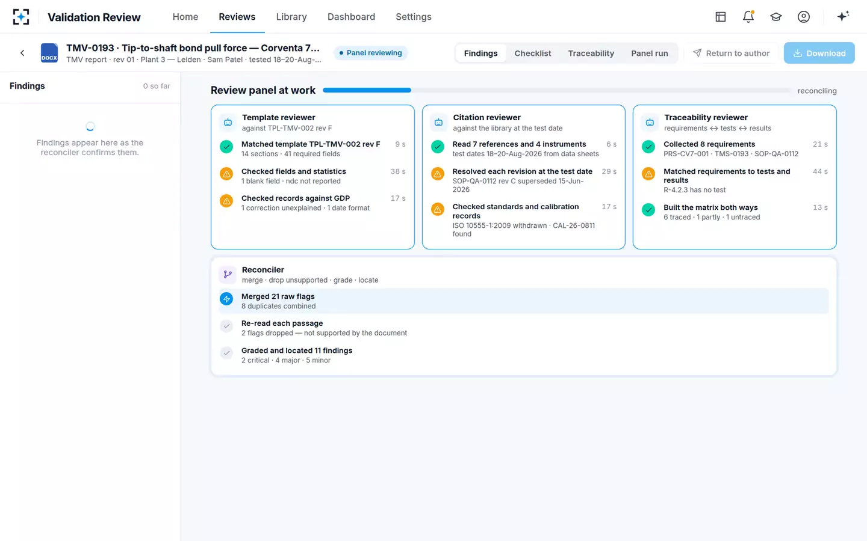Go to the Home nav item
Screen dimensions: 867x541
coord(185,17)
